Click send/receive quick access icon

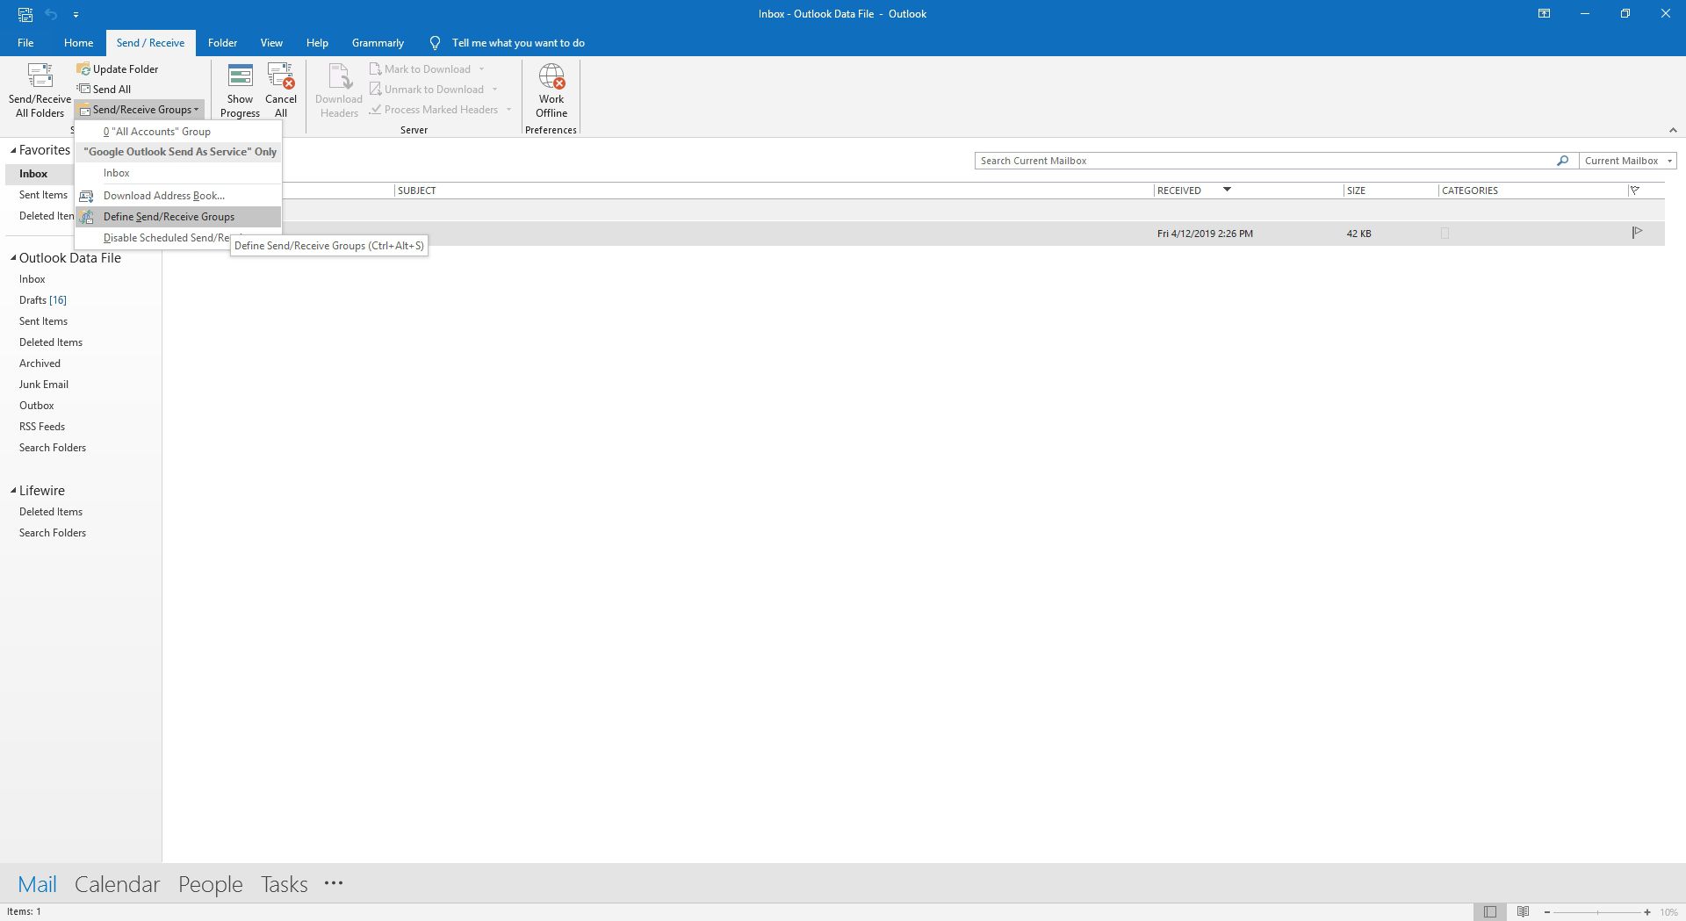coord(25,14)
